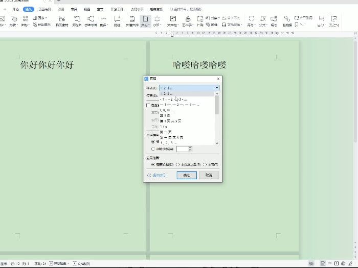The width and height of the screenshot is (358, 268).
Task: Open the 样式 style combo box arrow
Action: [216, 88]
